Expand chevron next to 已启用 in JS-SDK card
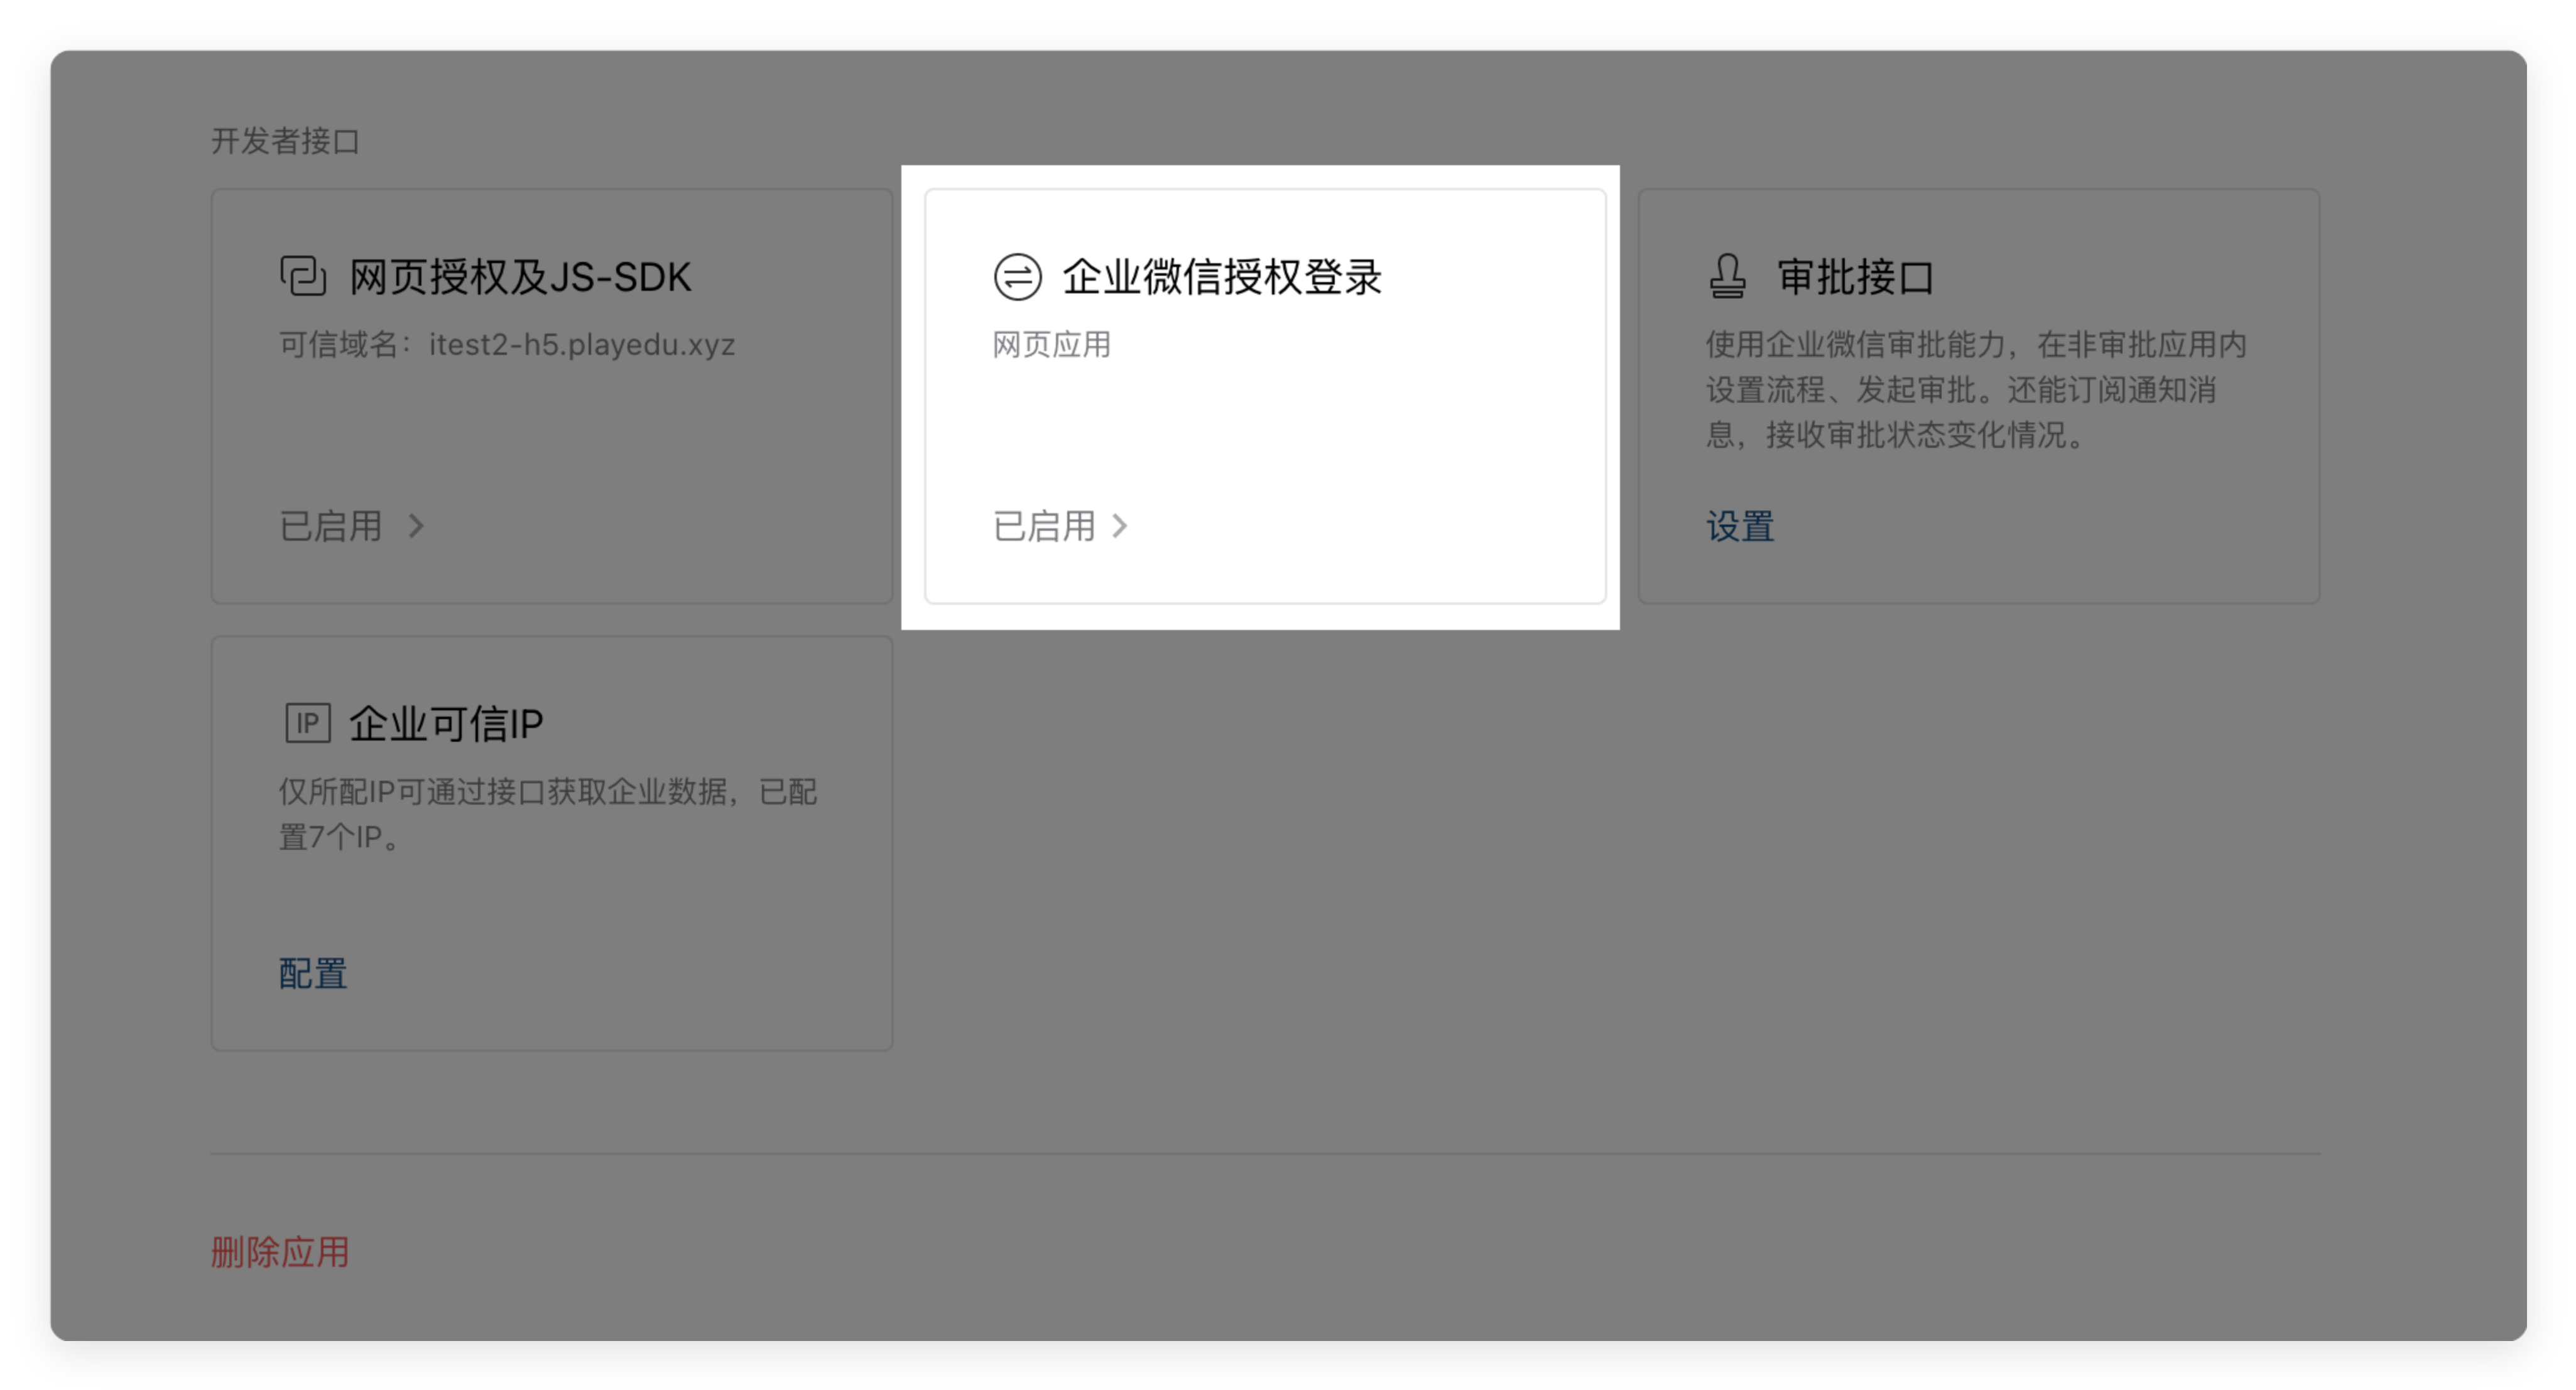Screen dimensions: 2576x1390 tap(417, 526)
